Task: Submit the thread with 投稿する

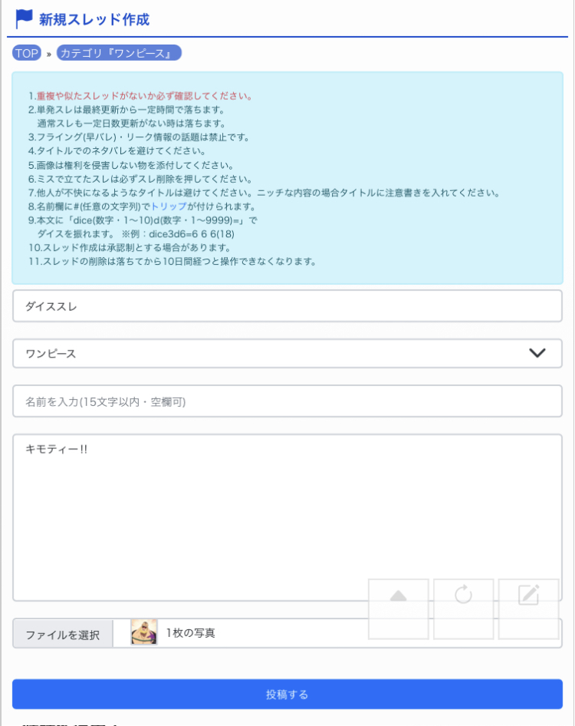Action: 287,694
